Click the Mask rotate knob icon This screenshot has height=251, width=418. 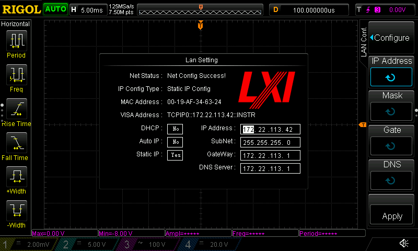[x=391, y=111]
